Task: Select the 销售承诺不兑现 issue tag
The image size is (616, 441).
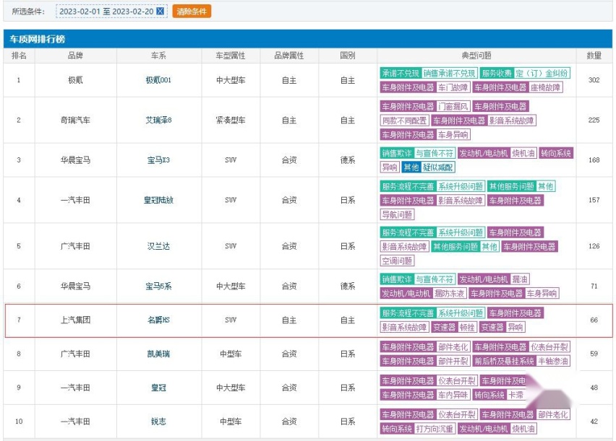Action: (x=450, y=74)
